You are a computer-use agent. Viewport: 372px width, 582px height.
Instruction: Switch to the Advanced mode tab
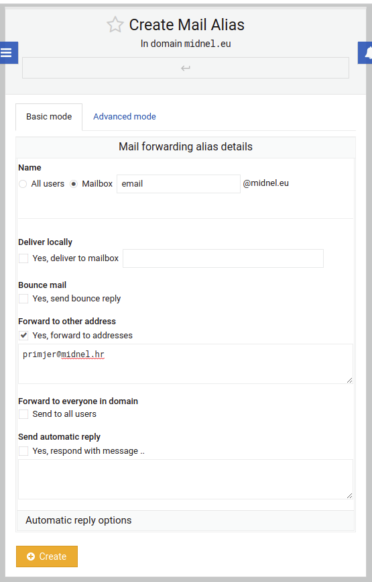125,117
